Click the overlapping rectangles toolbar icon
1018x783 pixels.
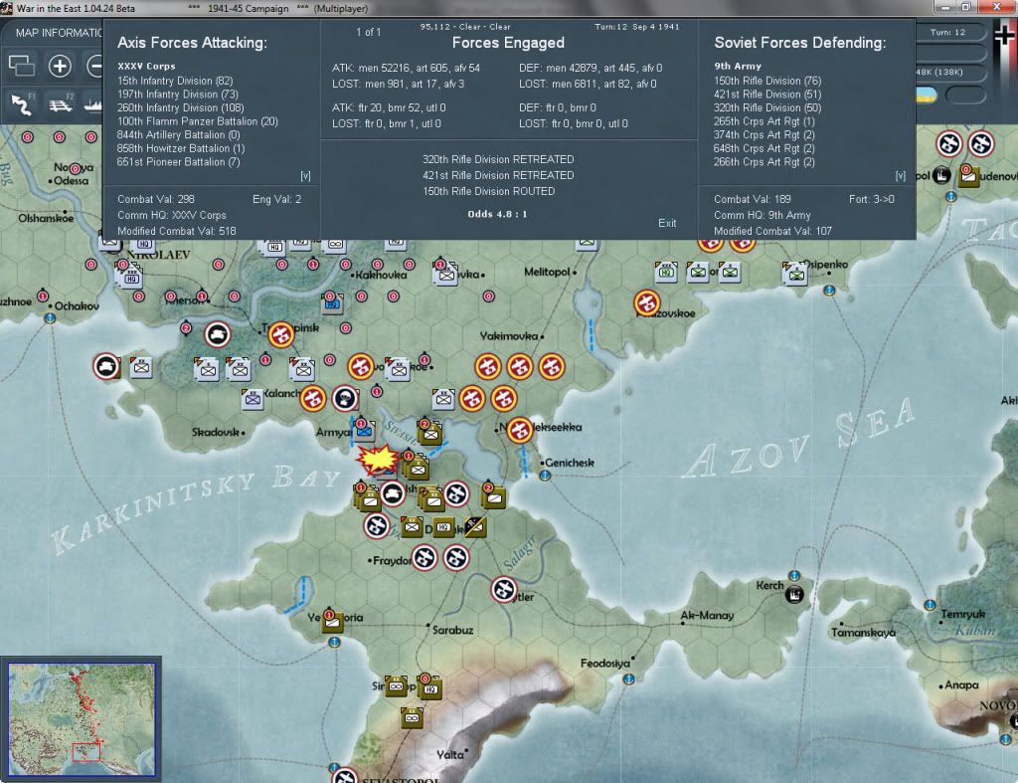pos(22,66)
